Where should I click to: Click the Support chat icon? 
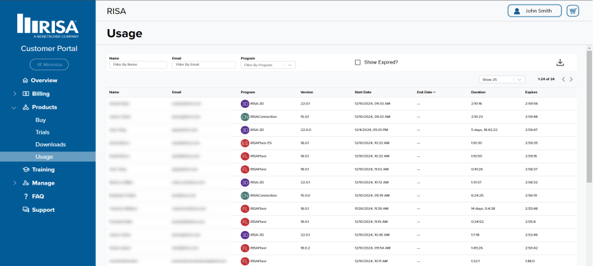pyautogui.click(x=26, y=210)
